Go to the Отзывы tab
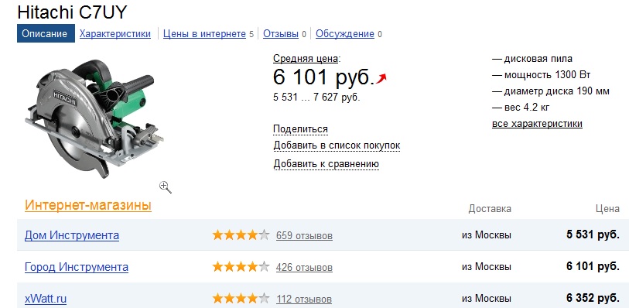The height and width of the screenshot is (308, 629). 281,34
